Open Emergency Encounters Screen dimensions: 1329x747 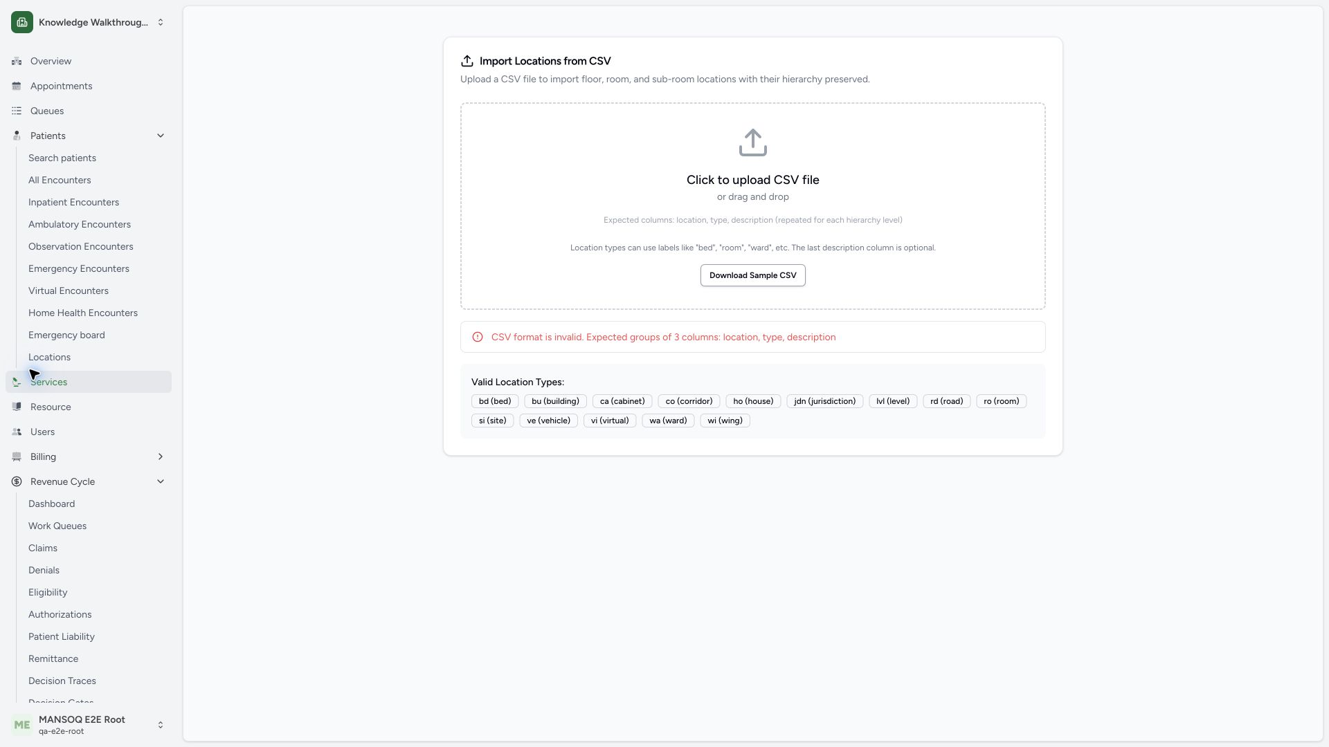79,268
